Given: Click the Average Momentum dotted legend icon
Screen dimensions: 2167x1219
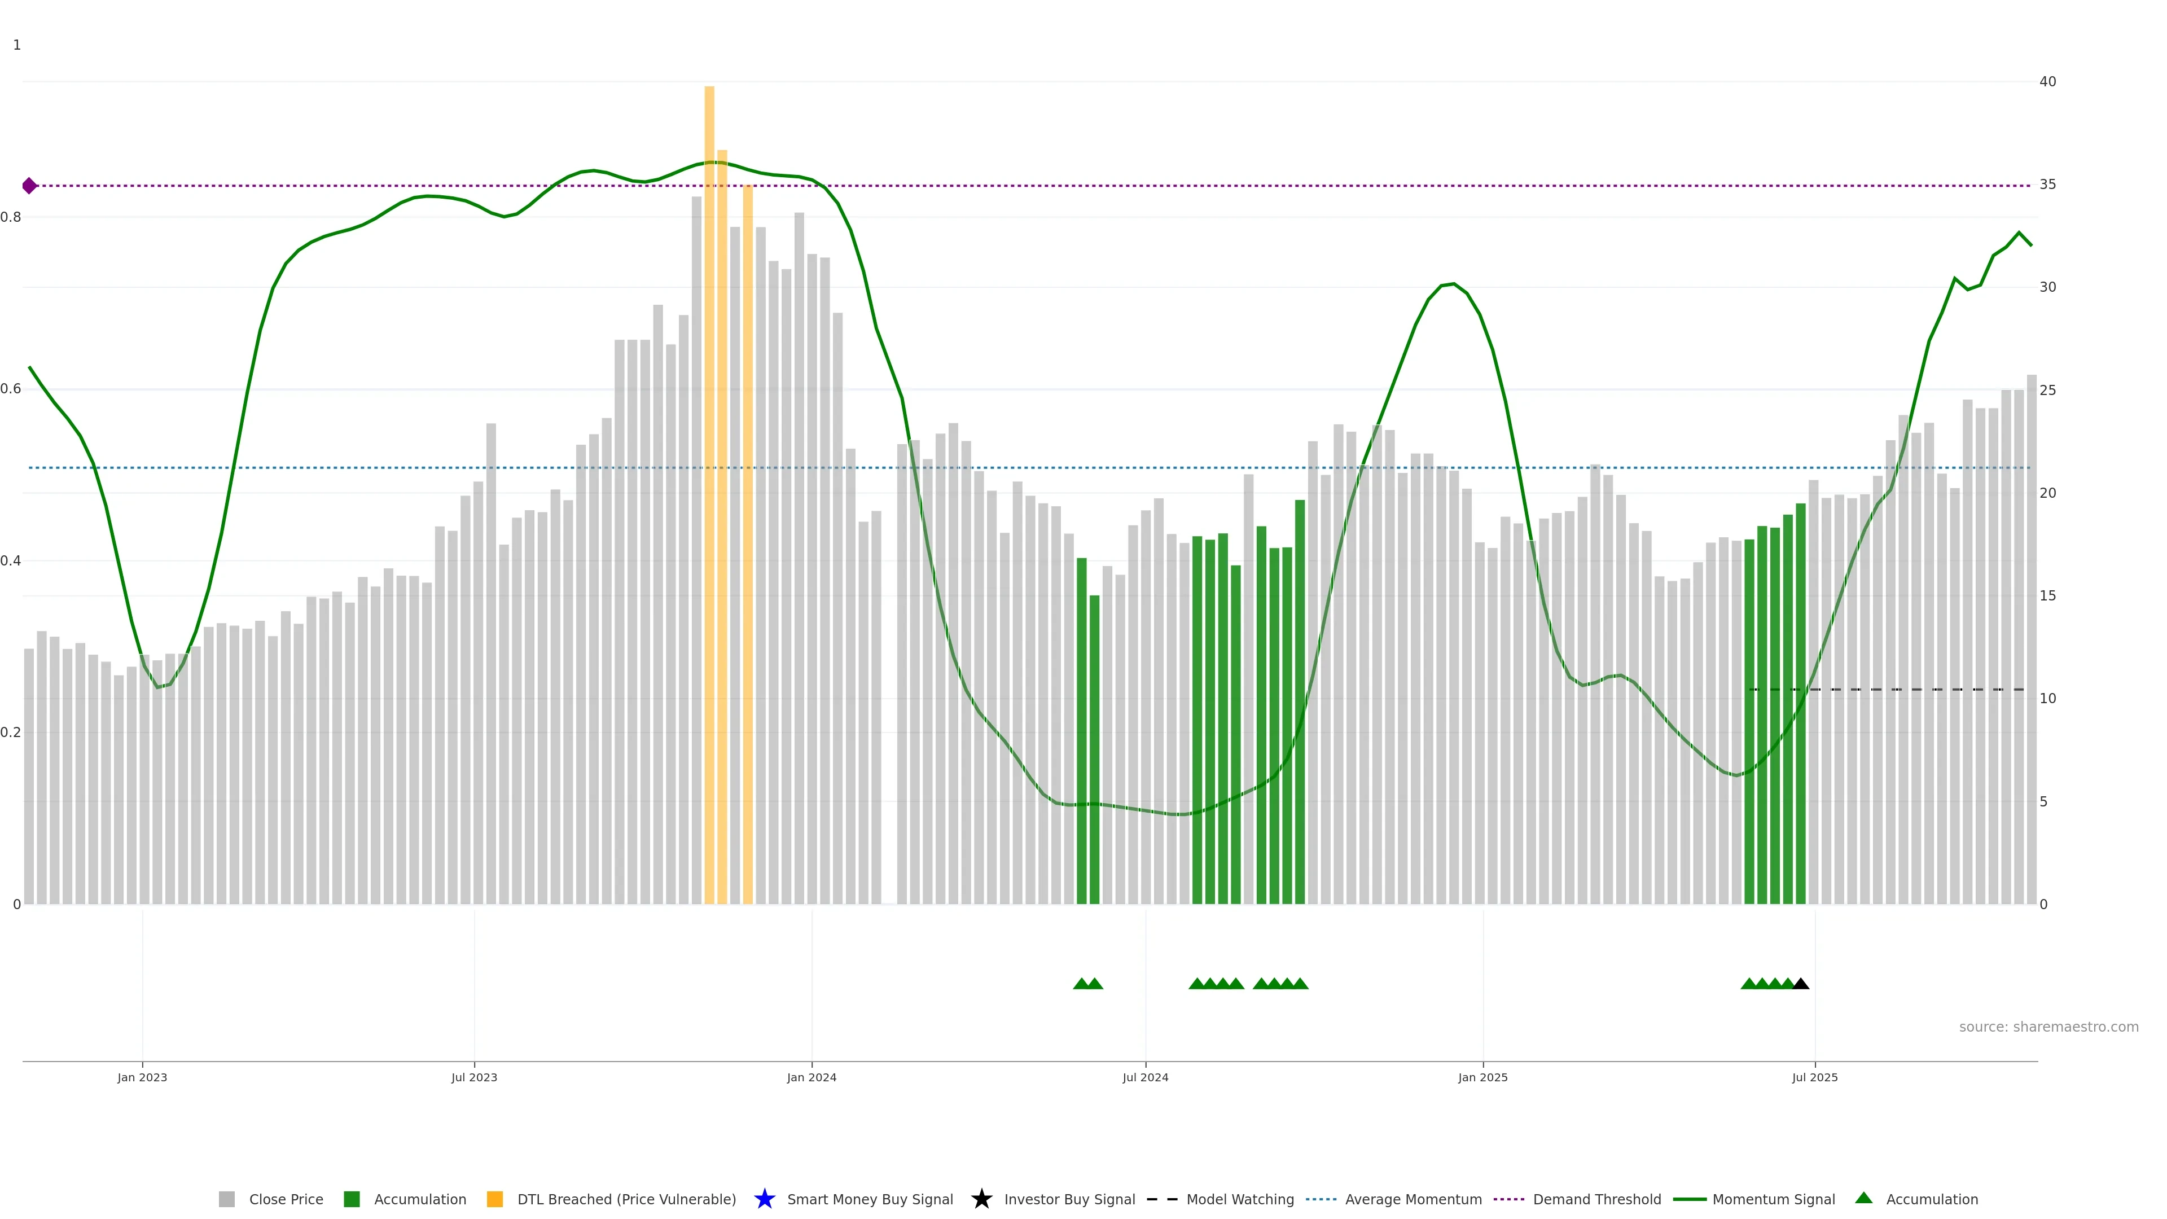Looking at the screenshot, I should pyautogui.click(x=1321, y=1199).
